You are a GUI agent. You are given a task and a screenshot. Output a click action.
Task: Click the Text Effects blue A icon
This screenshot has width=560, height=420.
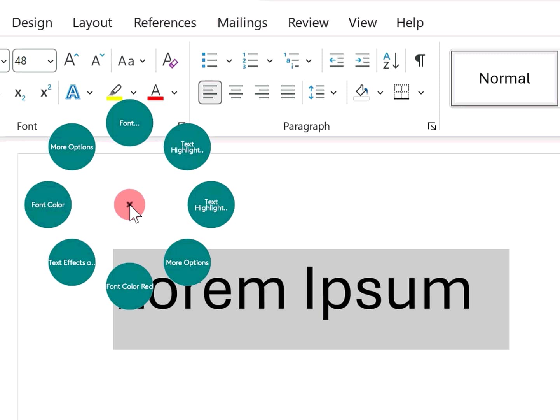(x=73, y=92)
